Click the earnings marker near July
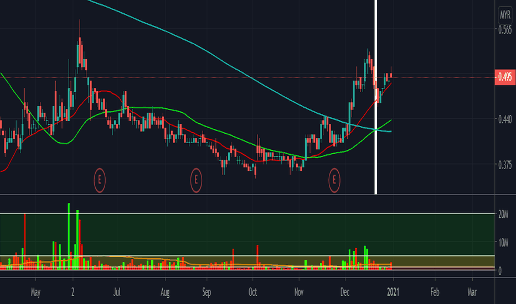516x304 pixels. click(100, 180)
